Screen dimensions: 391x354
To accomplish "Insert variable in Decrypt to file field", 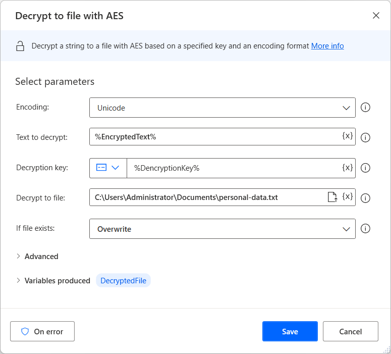I will coord(347,197).
